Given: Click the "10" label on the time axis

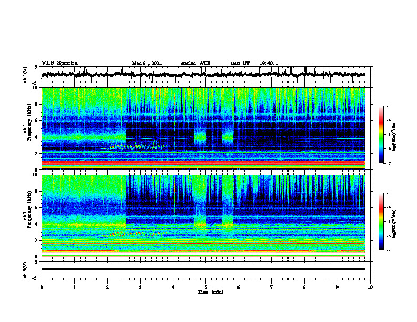Looking at the screenshot, I should [370, 287].
